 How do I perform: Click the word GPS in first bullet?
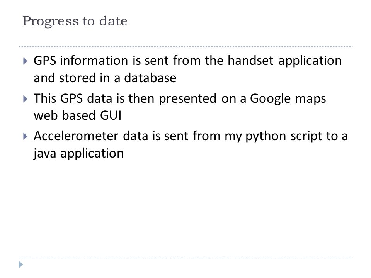coord(45,61)
